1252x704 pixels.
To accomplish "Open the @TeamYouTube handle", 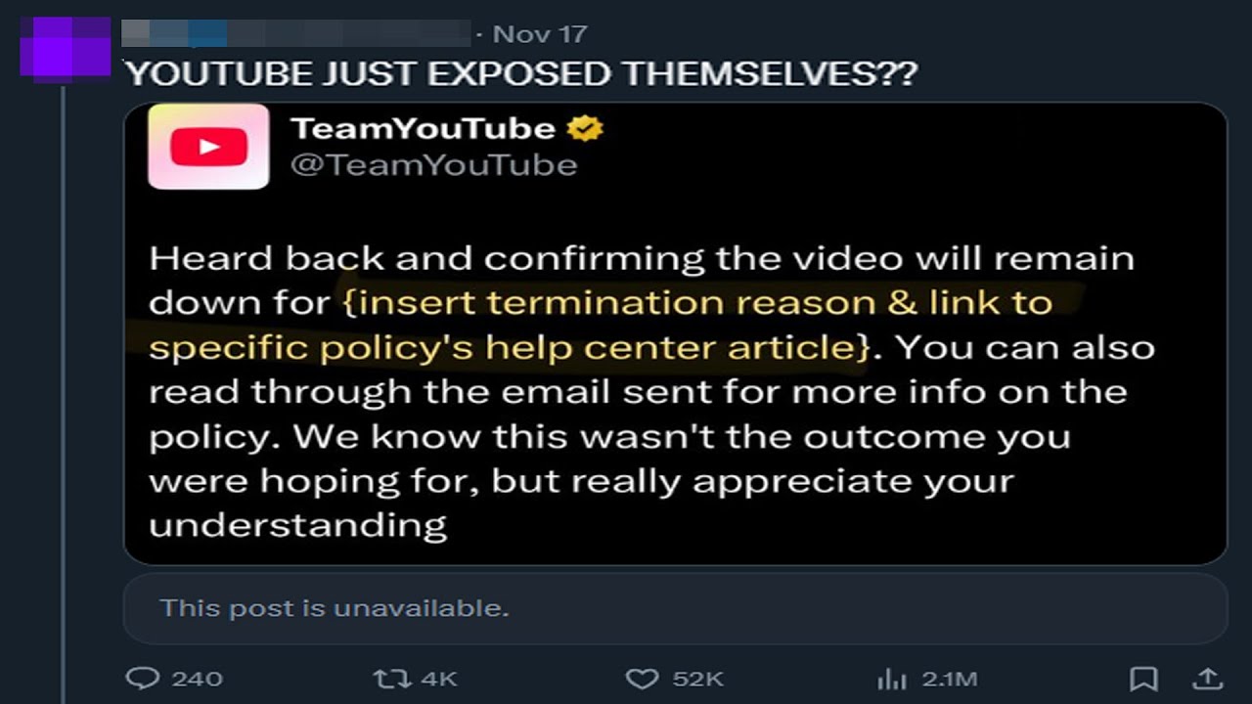I will tap(433, 164).
